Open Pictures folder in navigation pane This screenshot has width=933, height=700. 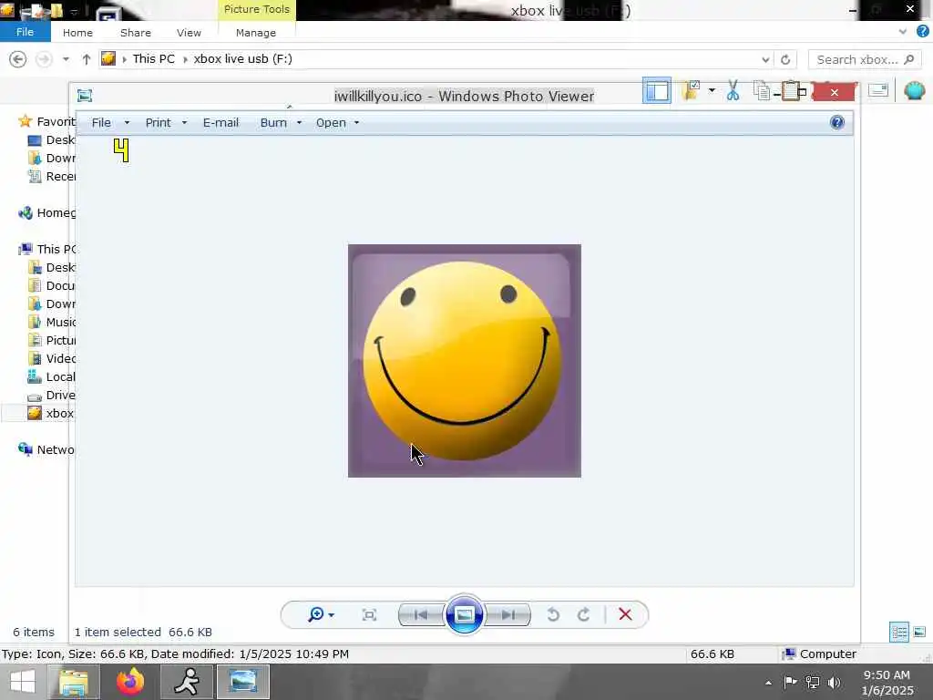pos(52,341)
